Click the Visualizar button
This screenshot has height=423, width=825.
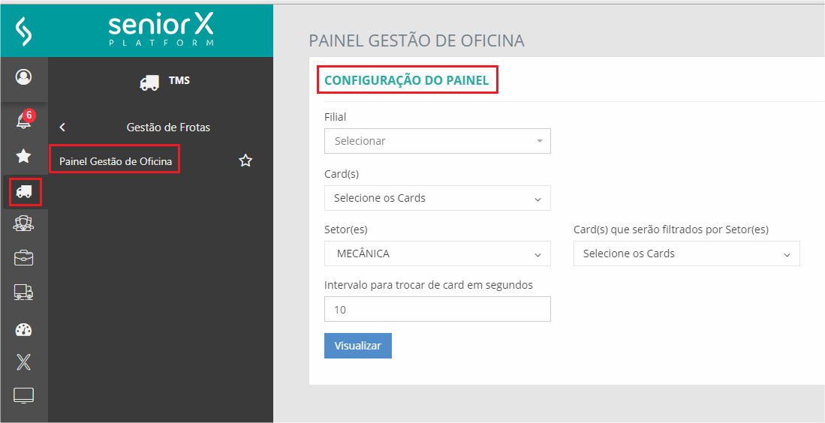coord(358,346)
